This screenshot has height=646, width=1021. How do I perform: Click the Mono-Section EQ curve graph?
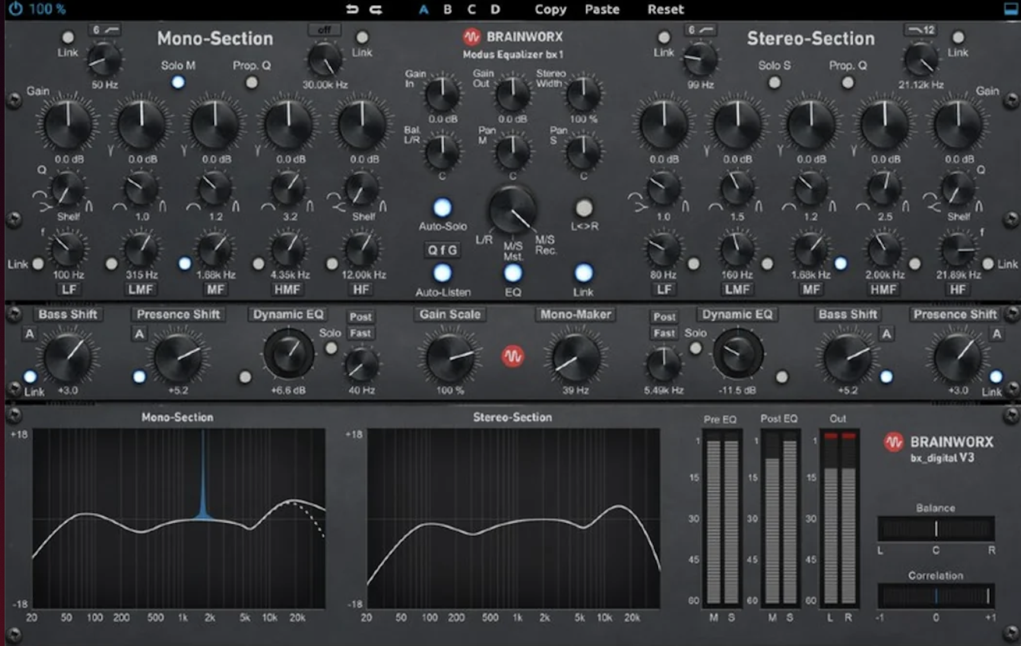179,519
